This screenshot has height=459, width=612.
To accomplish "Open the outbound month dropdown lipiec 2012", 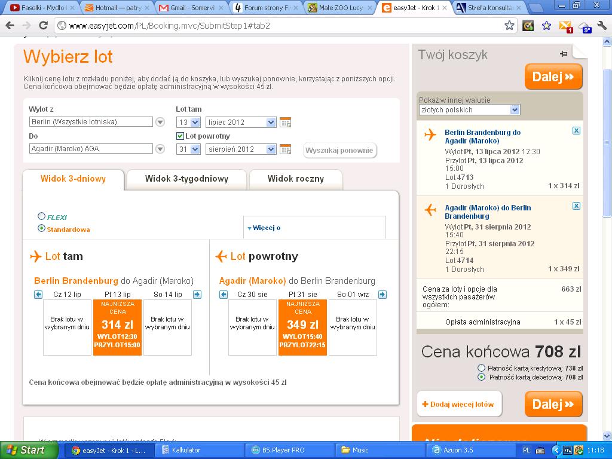I will click(241, 122).
